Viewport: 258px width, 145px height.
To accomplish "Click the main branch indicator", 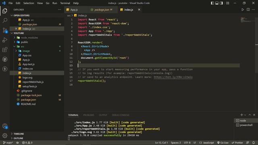I will click(x=8, y=143).
